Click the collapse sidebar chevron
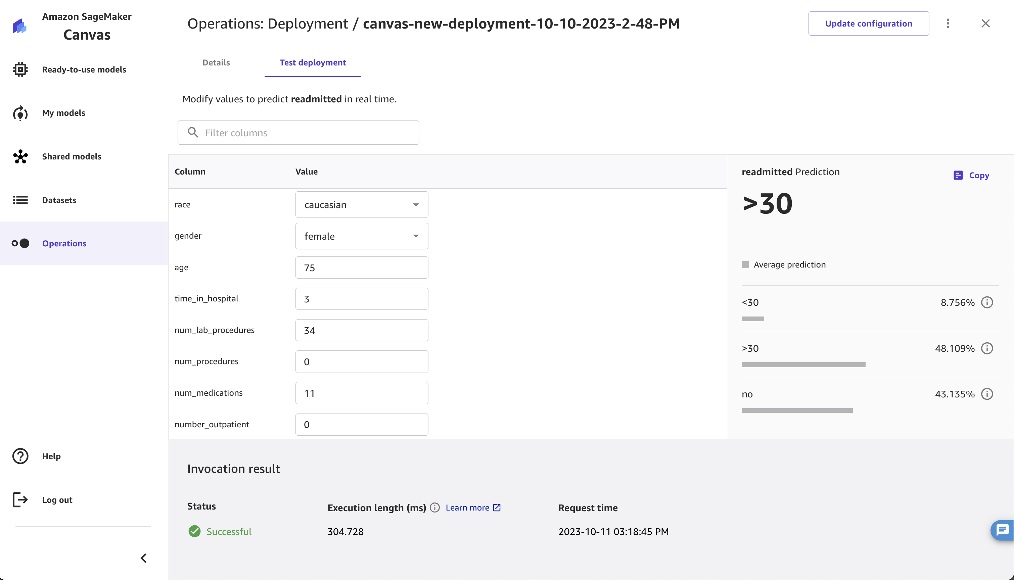The image size is (1014, 580). click(x=143, y=558)
